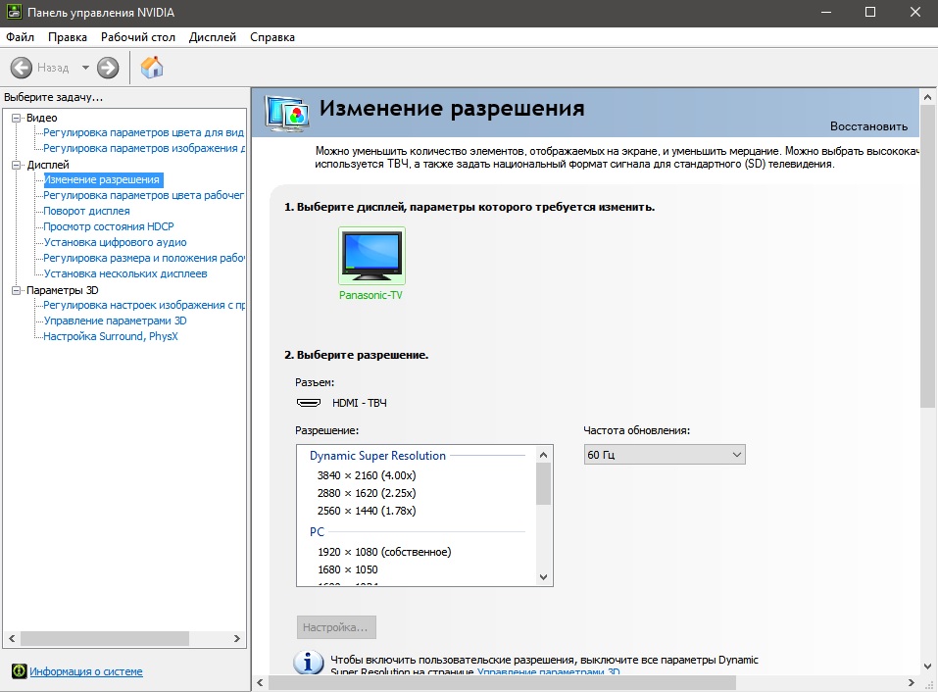The height and width of the screenshot is (692, 938).
Task: Select resolution 1920 × 1080 (собственное)
Action: [x=384, y=552]
